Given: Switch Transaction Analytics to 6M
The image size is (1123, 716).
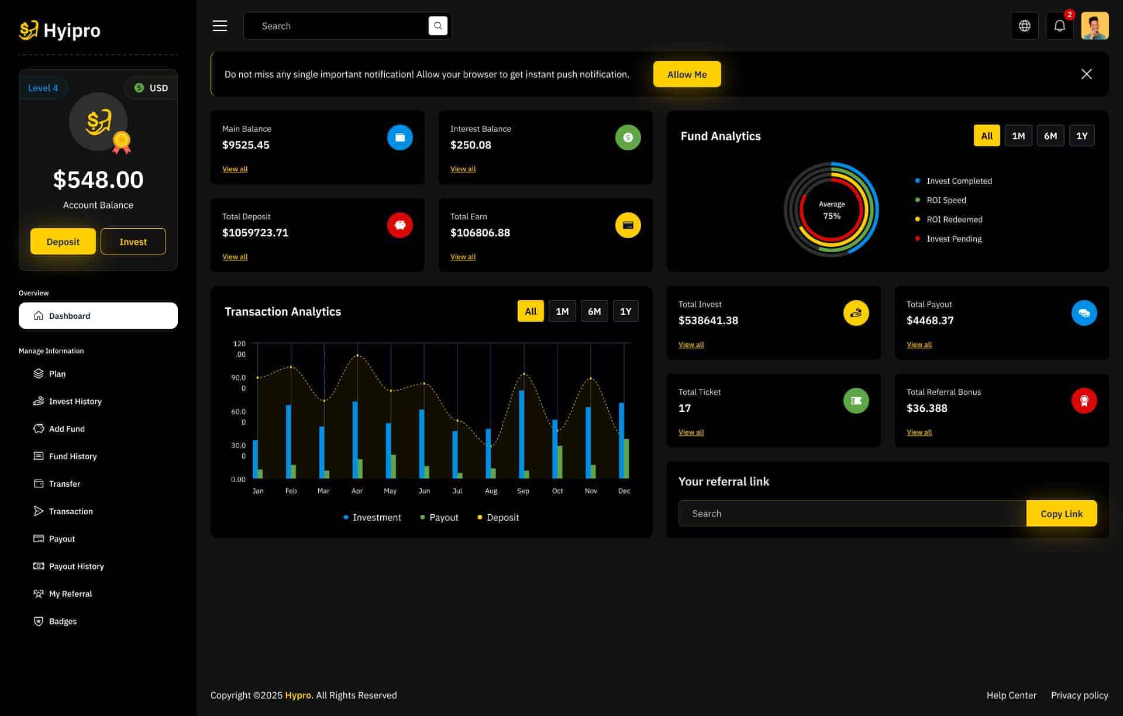Looking at the screenshot, I should click(x=594, y=311).
